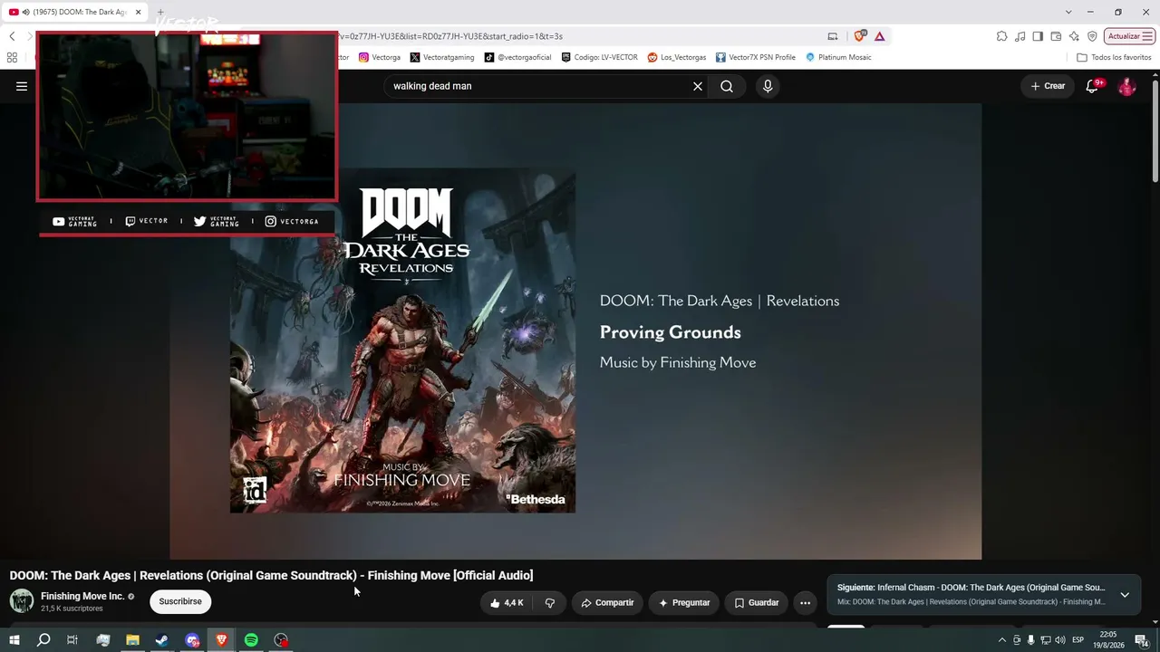Open the Brave VPN shield icon

[1092, 36]
